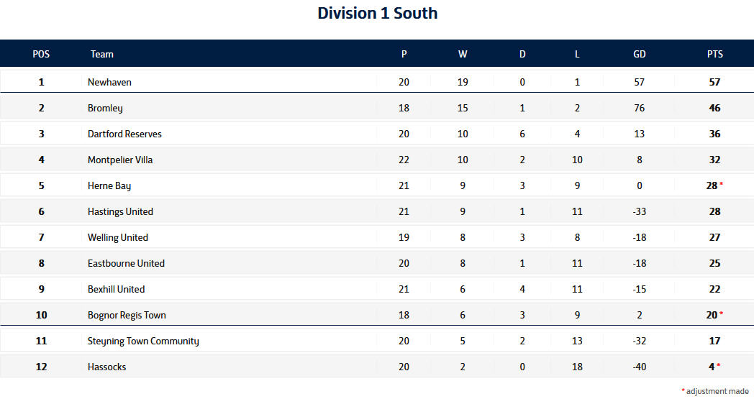This screenshot has height=399, width=754.
Task: Click the GD column header
Action: 639,54
